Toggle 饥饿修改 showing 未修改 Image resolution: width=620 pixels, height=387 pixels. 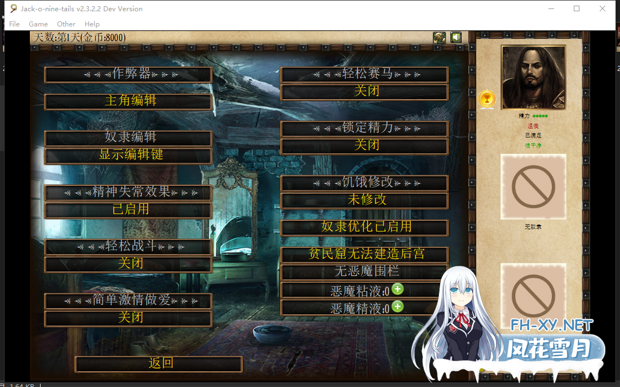[x=365, y=199]
